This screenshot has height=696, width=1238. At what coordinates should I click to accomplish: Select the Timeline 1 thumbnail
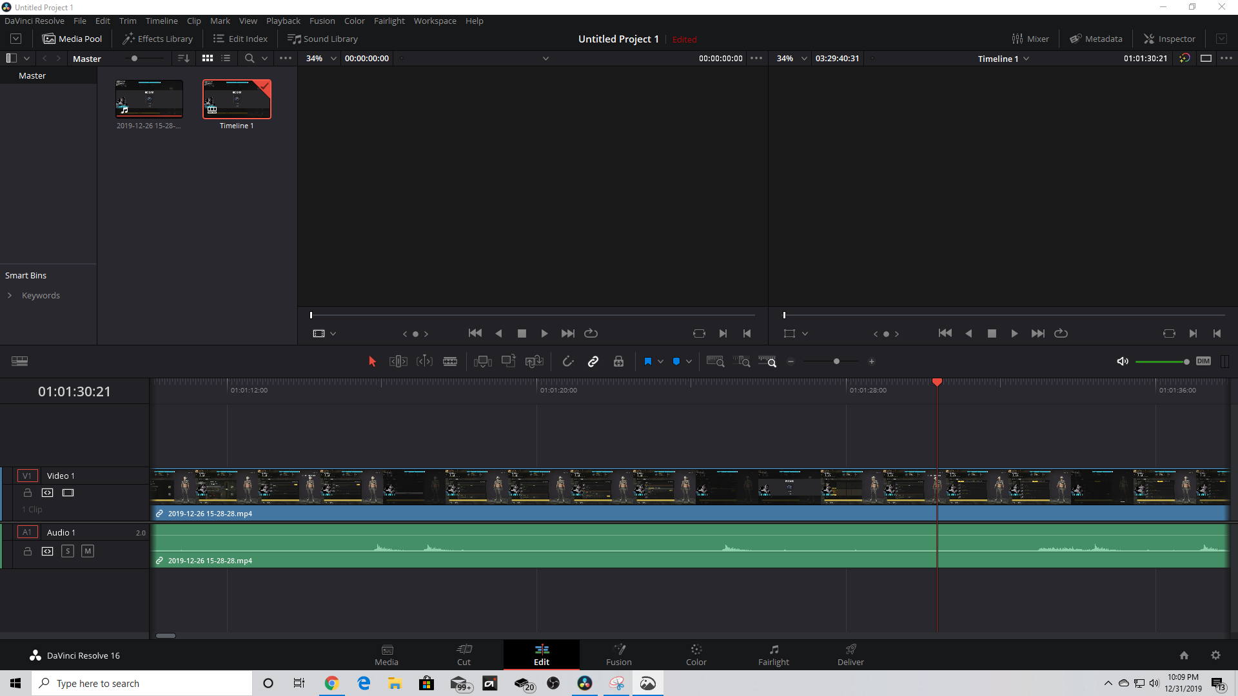click(x=237, y=99)
